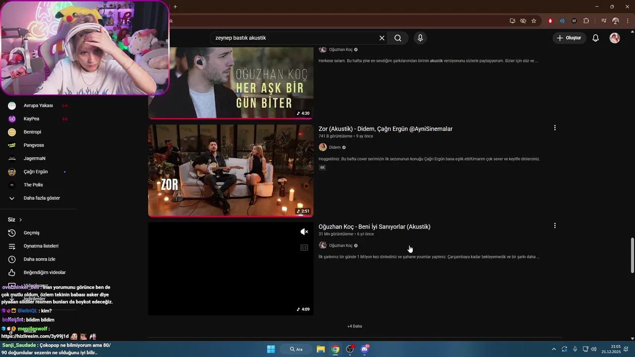Click Didem channel avatar

coord(322,147)
